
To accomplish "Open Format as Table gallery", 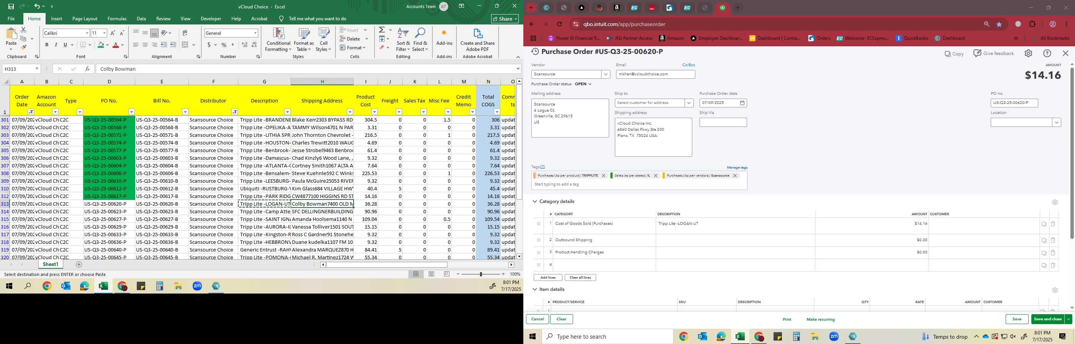I will point(303,40).
